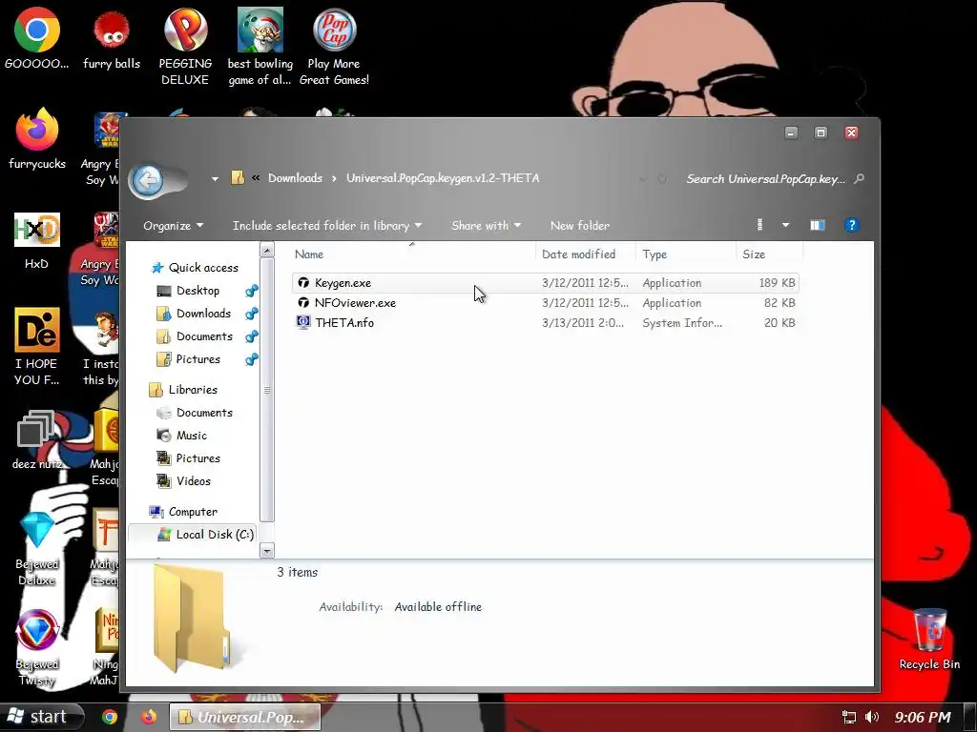Click Universal.PopCap.keygen.v1.2-THETA breadcrumb
This screenshot has width=977, height=732.
[443, 178]
